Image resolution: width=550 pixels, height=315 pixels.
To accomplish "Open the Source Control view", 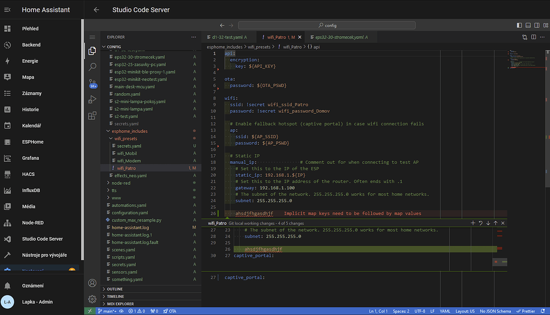I will coord(92,83).
